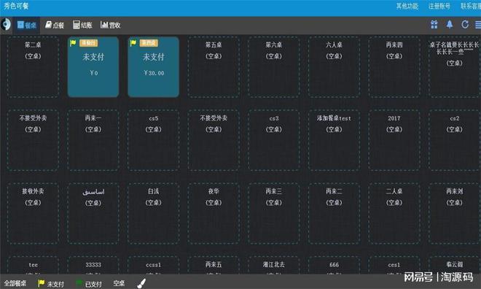Click 注册账号 in the title bar
This screenshot has width=481, height=289.
click(x=439, y=6)
